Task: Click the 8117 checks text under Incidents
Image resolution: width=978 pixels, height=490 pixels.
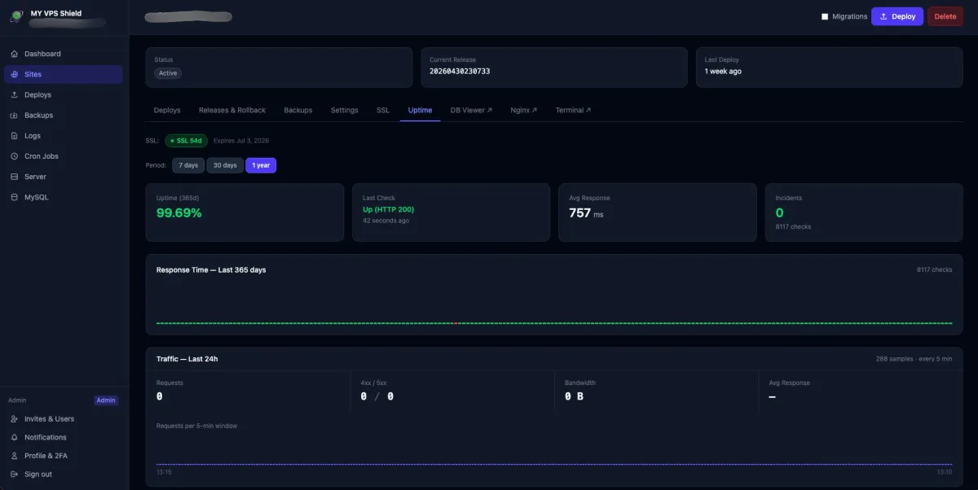Action: tap(793, 226)
